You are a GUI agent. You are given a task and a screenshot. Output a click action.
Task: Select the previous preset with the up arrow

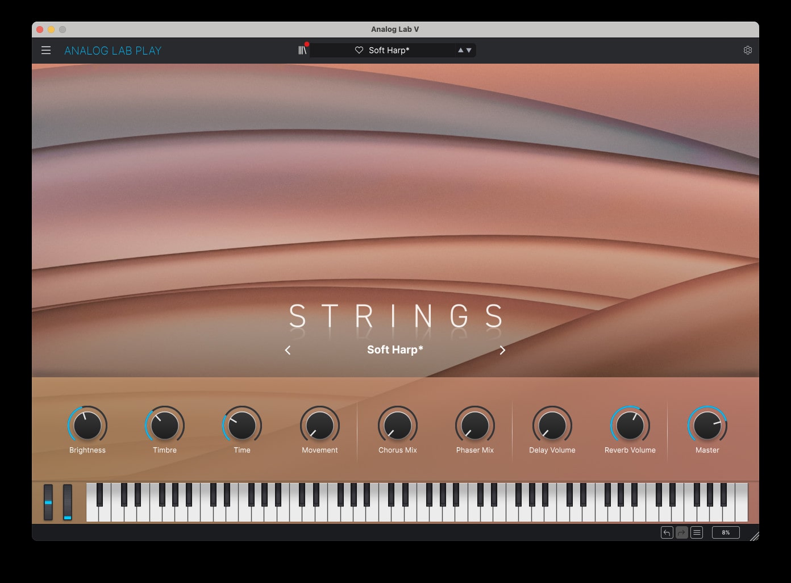pyautogui.click(x=461, y=50)
